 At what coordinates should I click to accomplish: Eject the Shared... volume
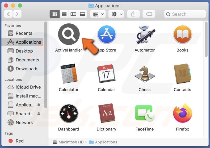click(39, 113)
